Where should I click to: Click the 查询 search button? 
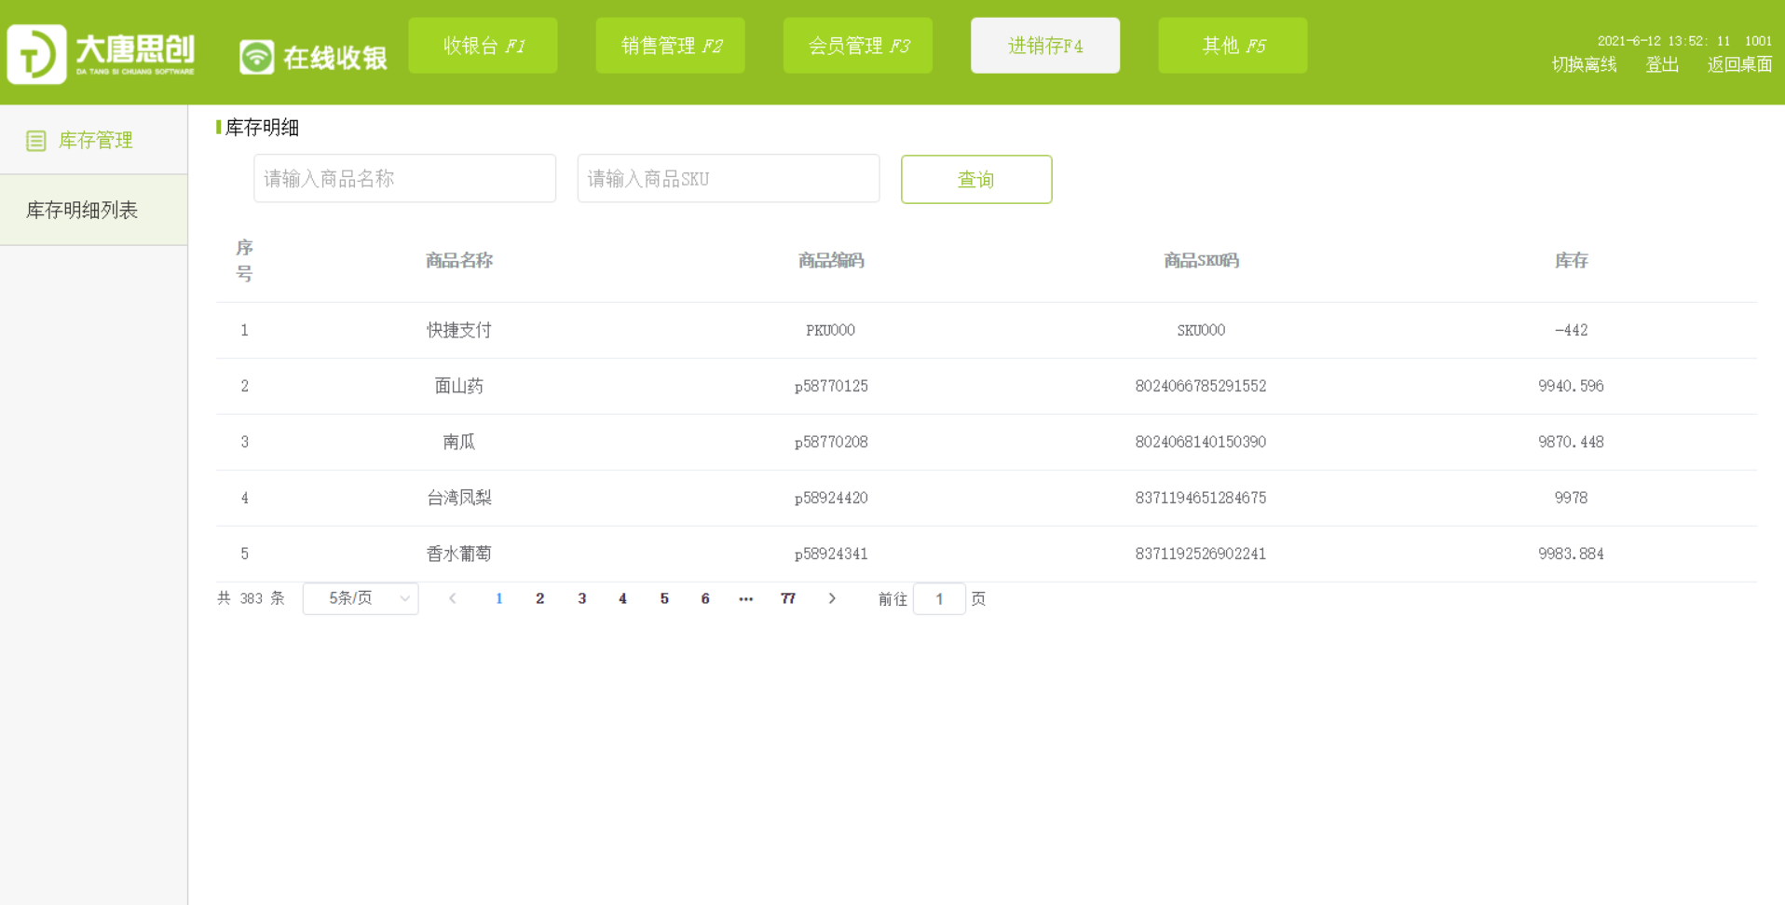click(x=975, y=179)
